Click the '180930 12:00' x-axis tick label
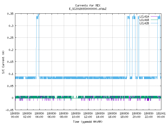Viewport: 166px width, 124px height. click(x=88, y=115)
